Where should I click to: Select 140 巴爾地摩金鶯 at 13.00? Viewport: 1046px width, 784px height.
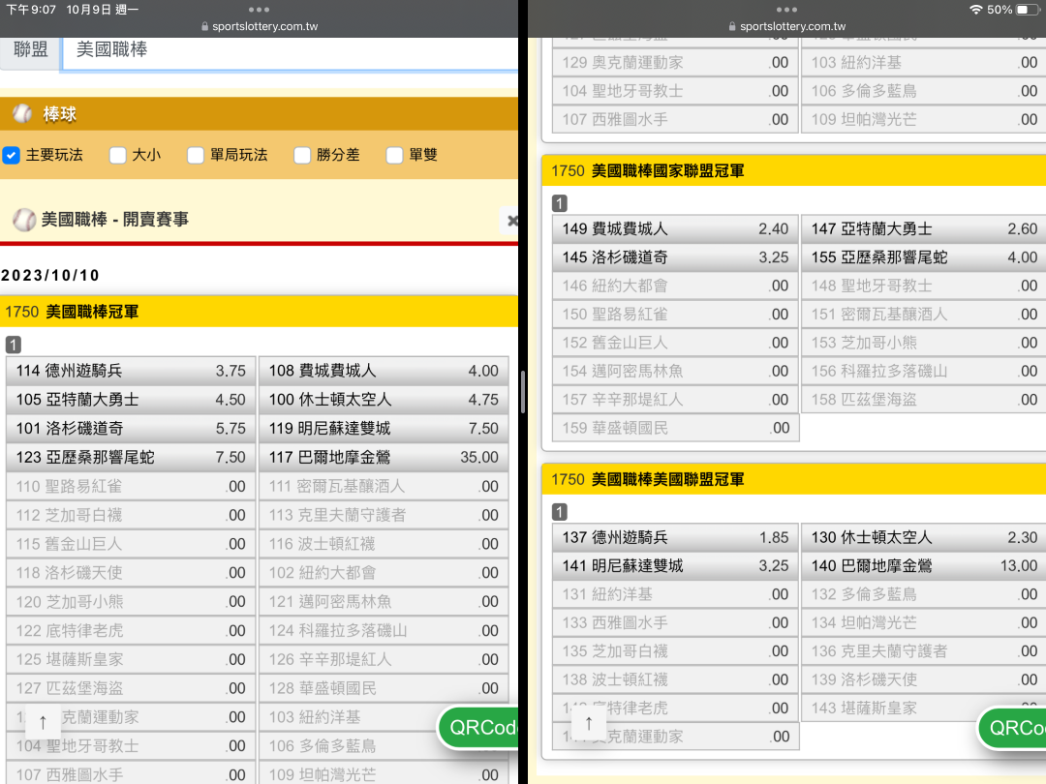pyautogui.click(x=924, y=566)
